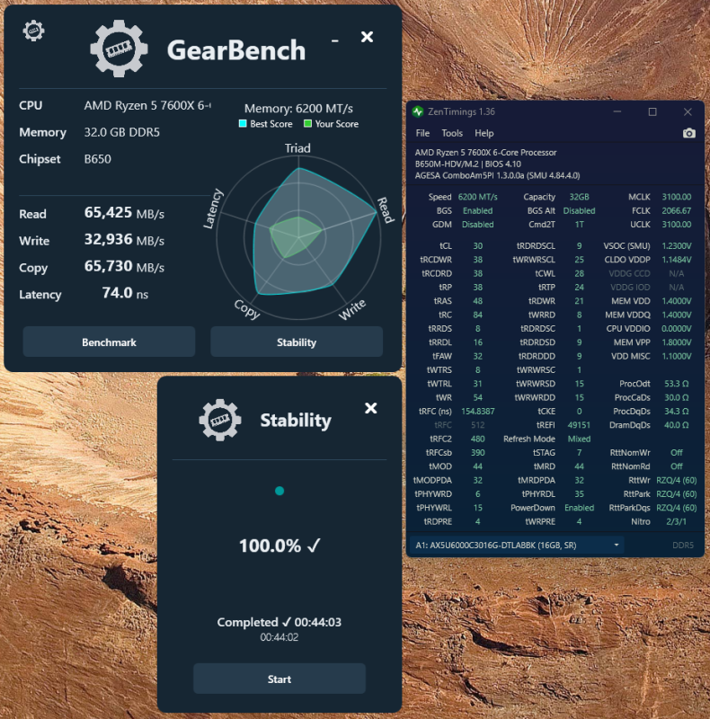The height and width of the screenshot is (719, 710).
Task: Click the Stability panel gear logo
Action: (220, 420)
